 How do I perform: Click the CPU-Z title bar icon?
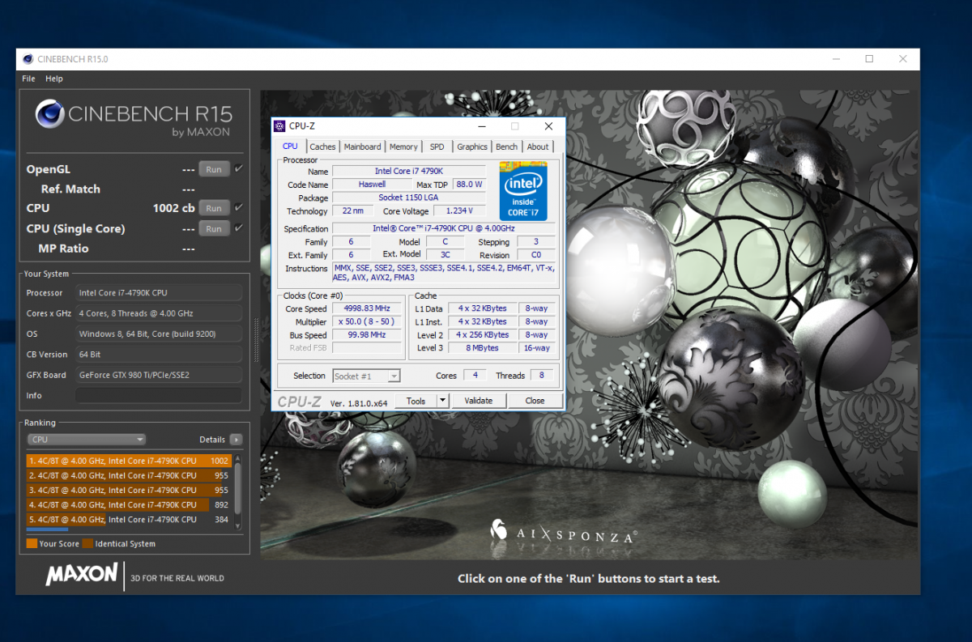[x=280, y=125]
